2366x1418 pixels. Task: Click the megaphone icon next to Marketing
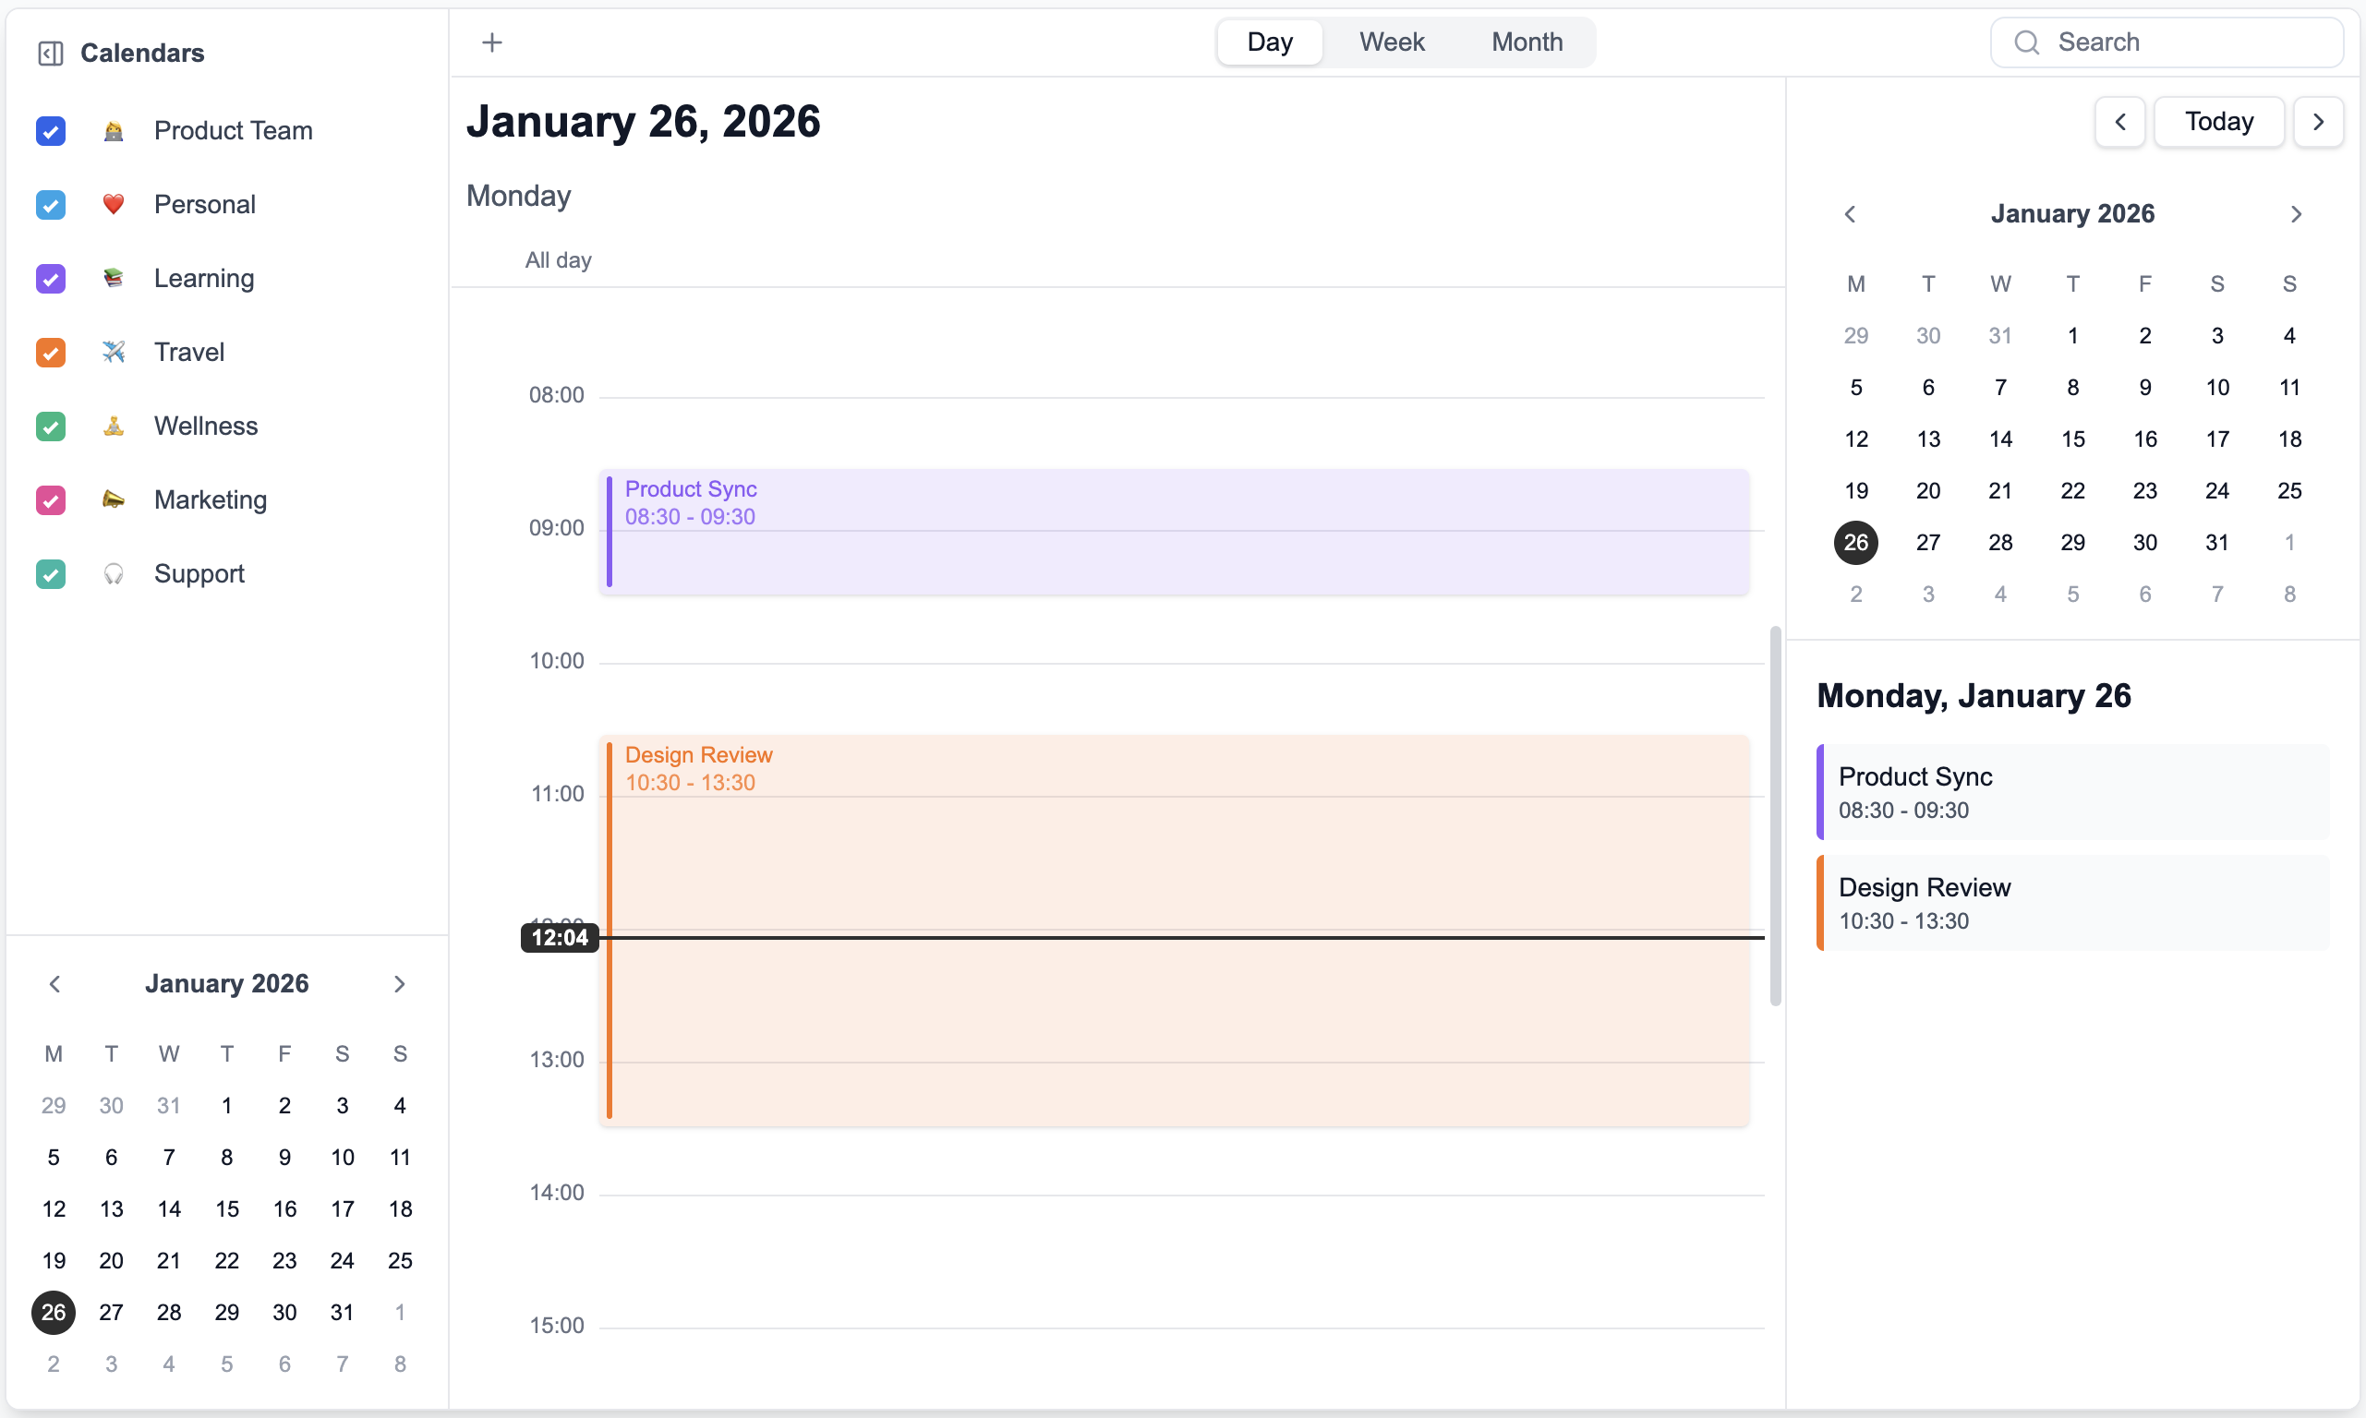click(x=113, y=499)
